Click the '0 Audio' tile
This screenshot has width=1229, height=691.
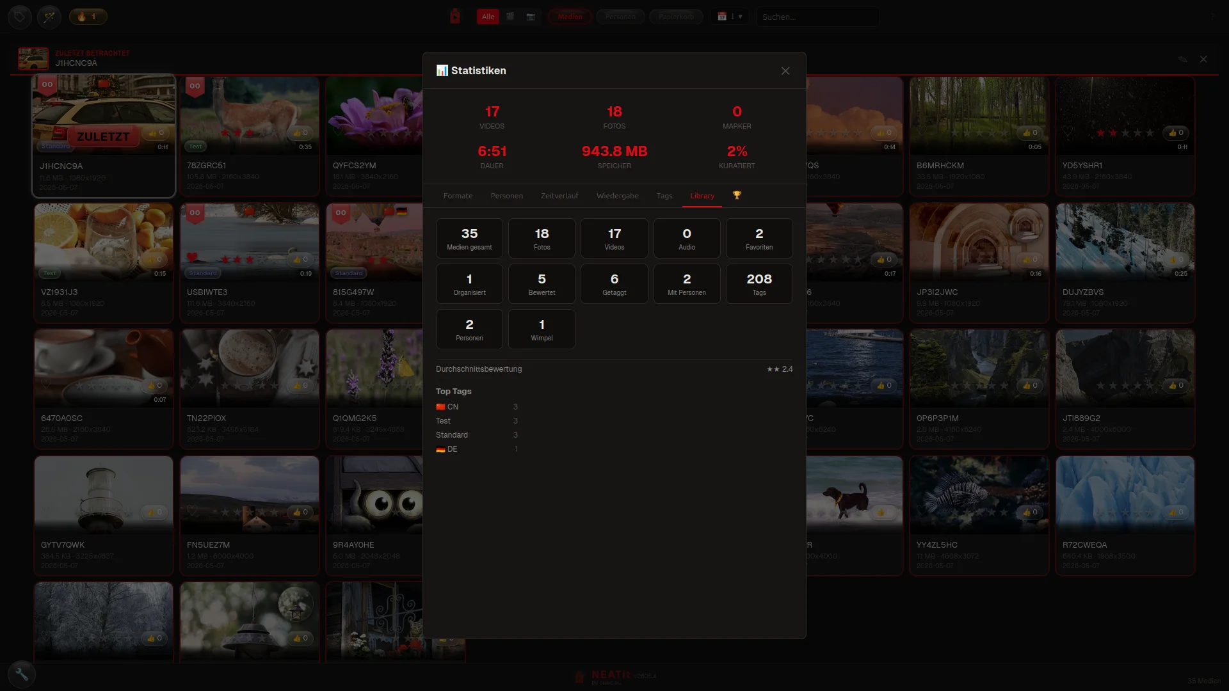tap(687, 238)
